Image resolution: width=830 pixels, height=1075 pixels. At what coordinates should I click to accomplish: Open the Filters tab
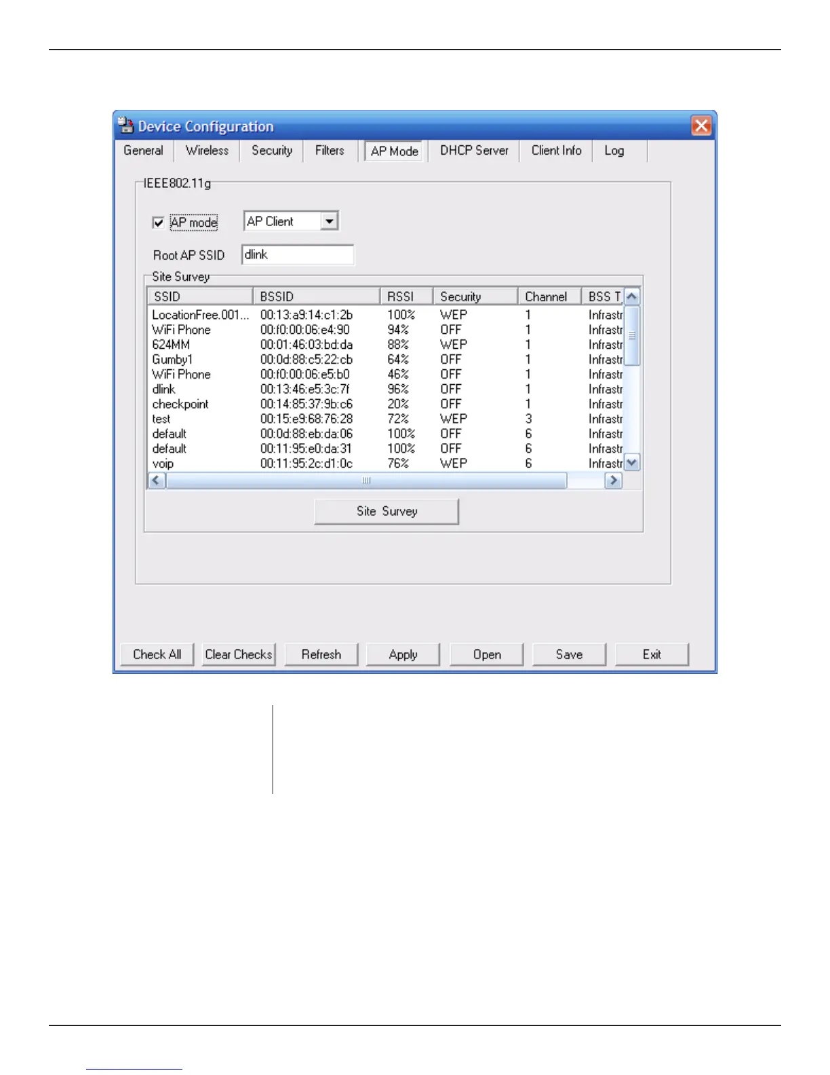(330, 151)
